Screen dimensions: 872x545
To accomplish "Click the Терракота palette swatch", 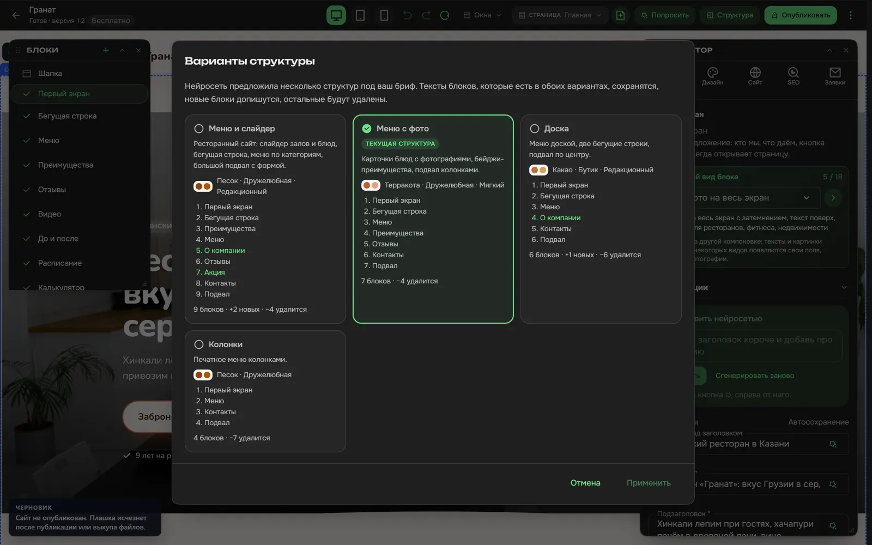I will pos(371,185).
